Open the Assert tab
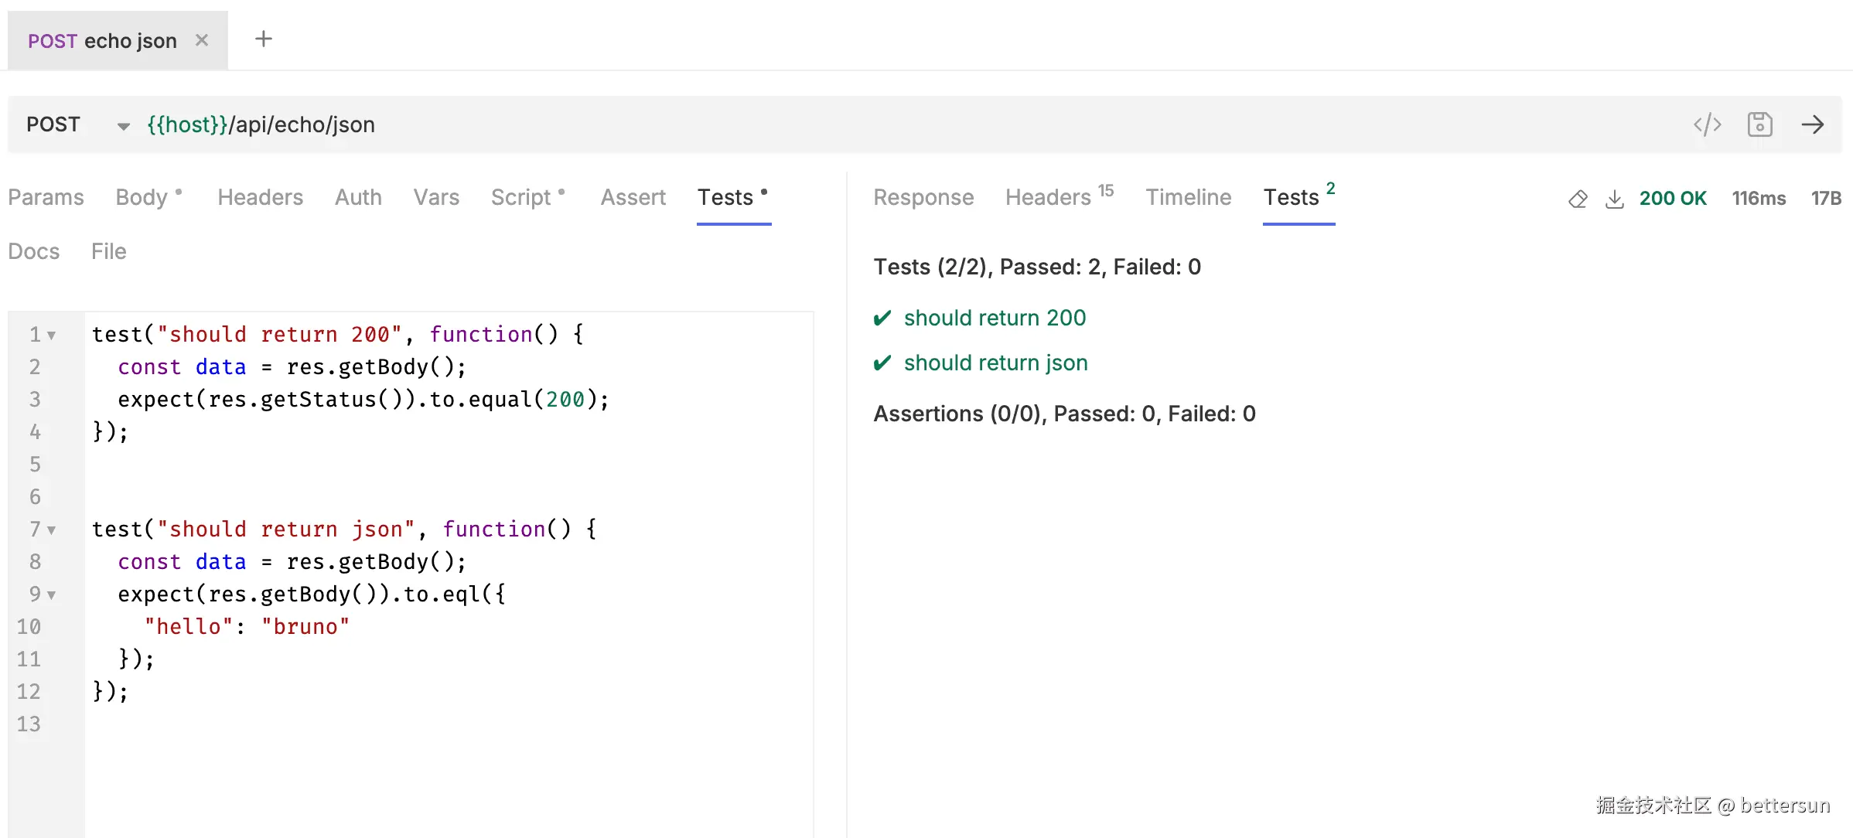This screenshot has width=1853, height=838. point(633,197)
